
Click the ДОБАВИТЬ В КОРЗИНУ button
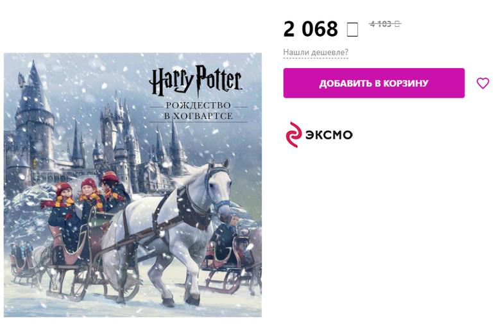tap(373, 83)
